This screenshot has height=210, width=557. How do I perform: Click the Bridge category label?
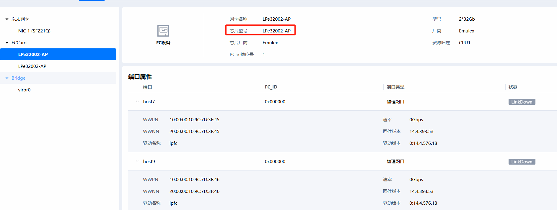pyautogui.click(x=18, y=78)
